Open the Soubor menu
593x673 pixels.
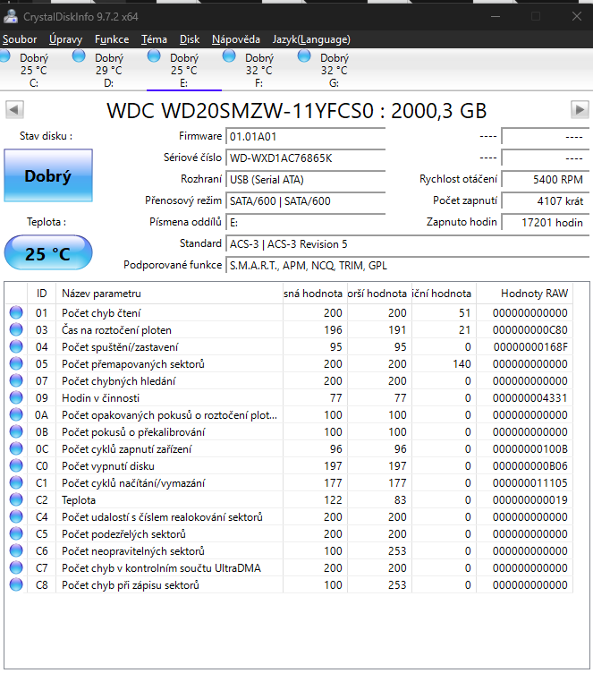[x=20, y=39]
